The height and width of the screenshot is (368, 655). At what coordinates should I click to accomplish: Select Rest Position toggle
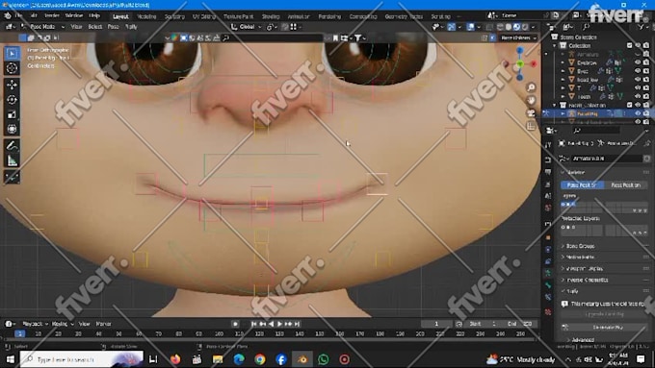(x=625, y=184)
